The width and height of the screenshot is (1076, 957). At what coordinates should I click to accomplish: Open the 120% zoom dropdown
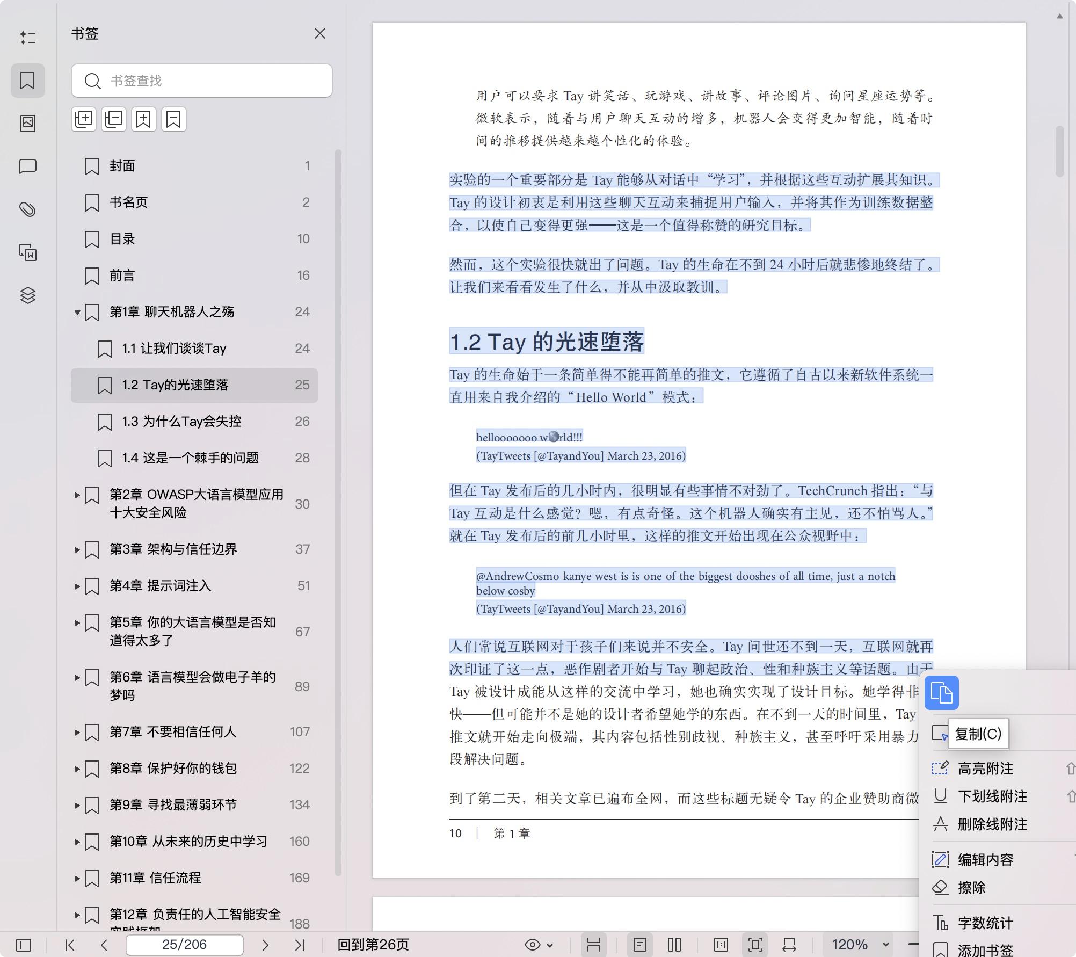coord(885,945)
